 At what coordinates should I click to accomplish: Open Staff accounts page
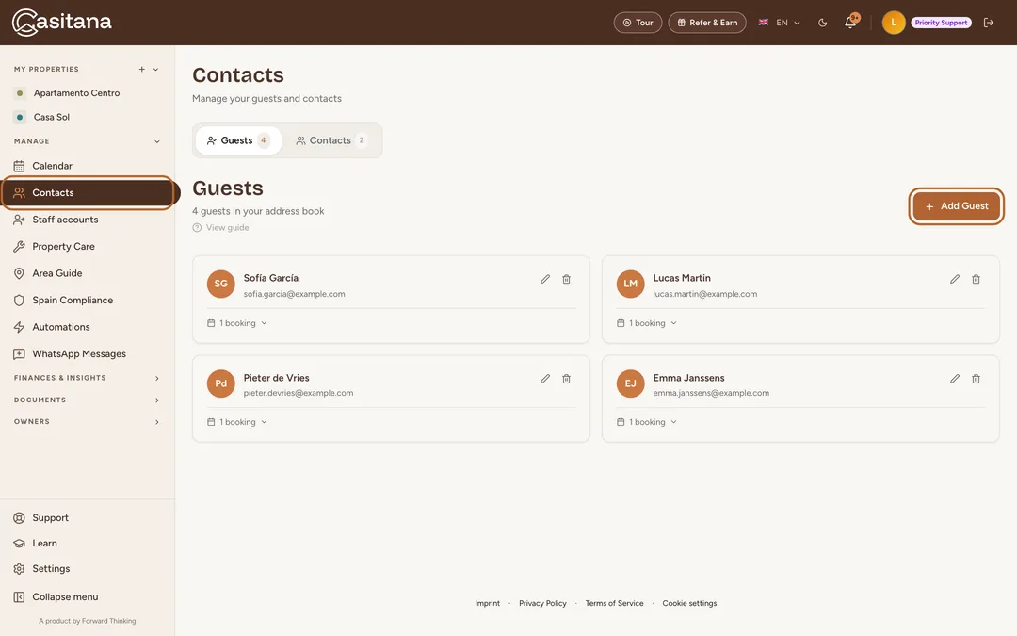tap(87, 220)
